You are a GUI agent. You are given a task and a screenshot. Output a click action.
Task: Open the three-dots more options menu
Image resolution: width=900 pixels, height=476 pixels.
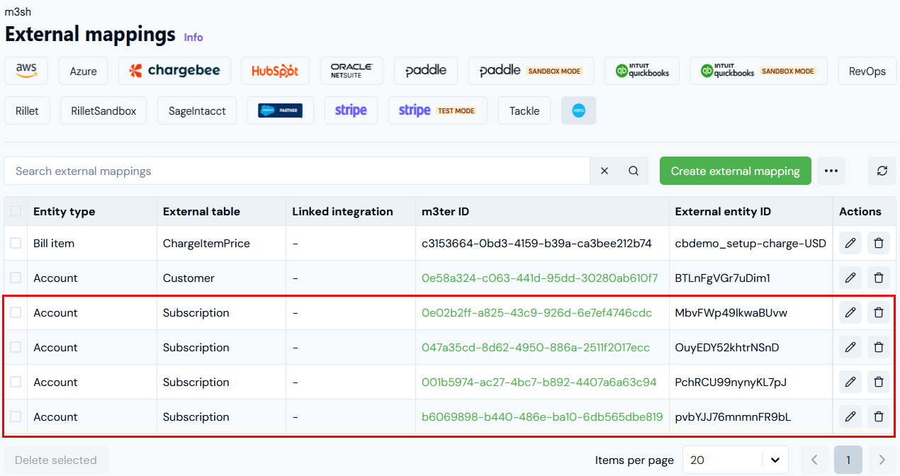(x=831, y=171)
